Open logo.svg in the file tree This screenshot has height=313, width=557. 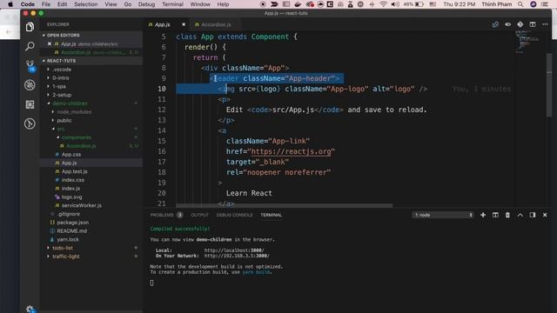point(71,197)
